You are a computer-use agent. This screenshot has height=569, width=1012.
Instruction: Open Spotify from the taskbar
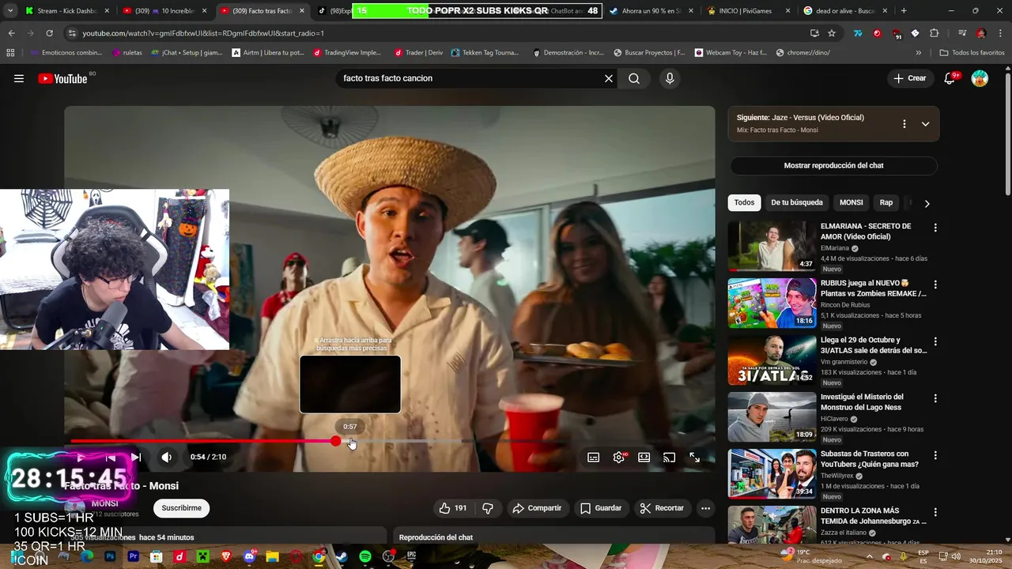tap(365, 556)
